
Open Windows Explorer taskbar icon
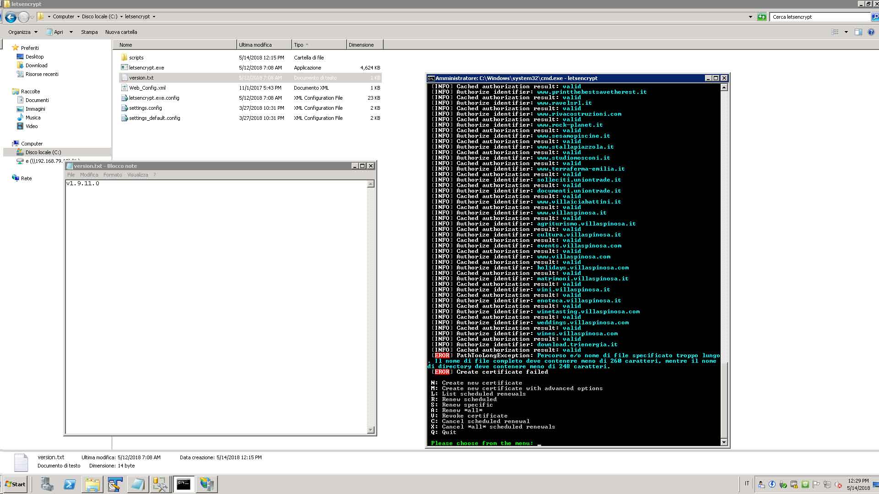point(92,484)
